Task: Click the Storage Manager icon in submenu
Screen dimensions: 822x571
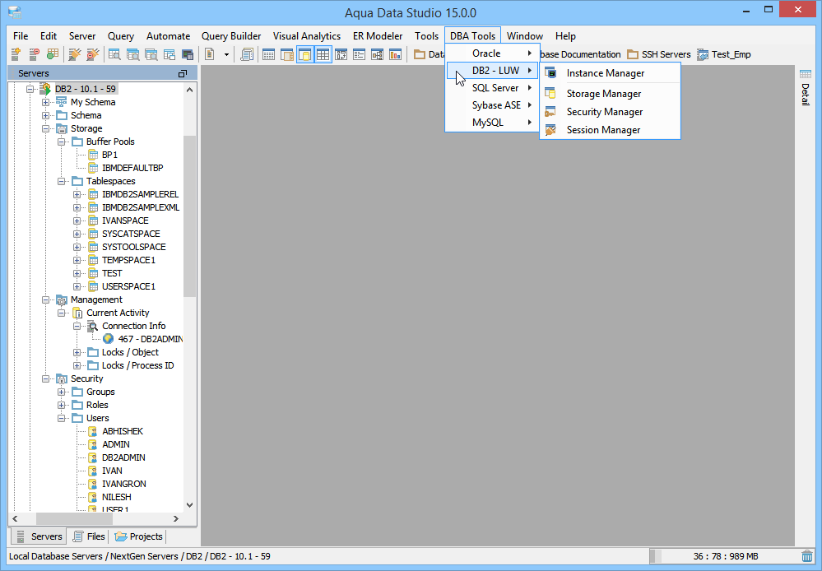Action: pos(550,93)
